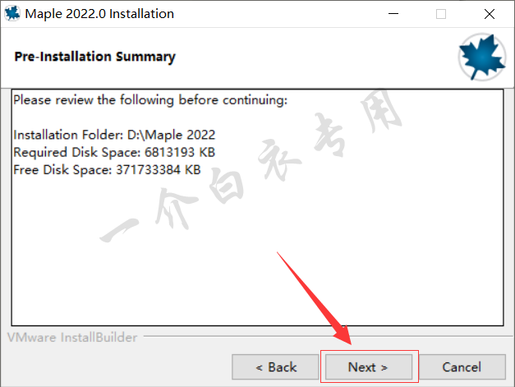Select the Required Disk Space line
515x387 pixels.
click(114, 153)
